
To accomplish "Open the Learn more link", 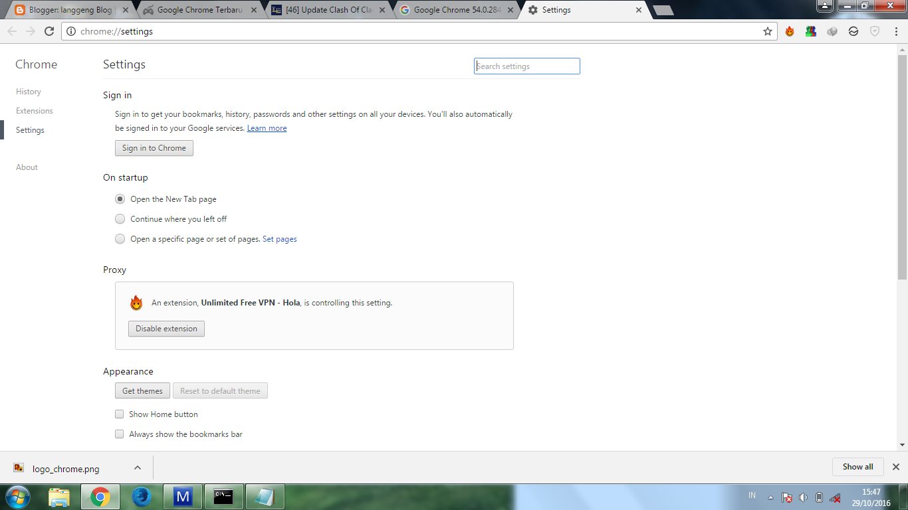I will (x=267, y=128).
